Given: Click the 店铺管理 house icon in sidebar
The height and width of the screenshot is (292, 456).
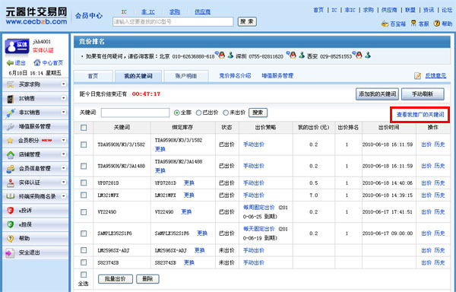Looking at the screenshot, I should (x=11, y=154).
